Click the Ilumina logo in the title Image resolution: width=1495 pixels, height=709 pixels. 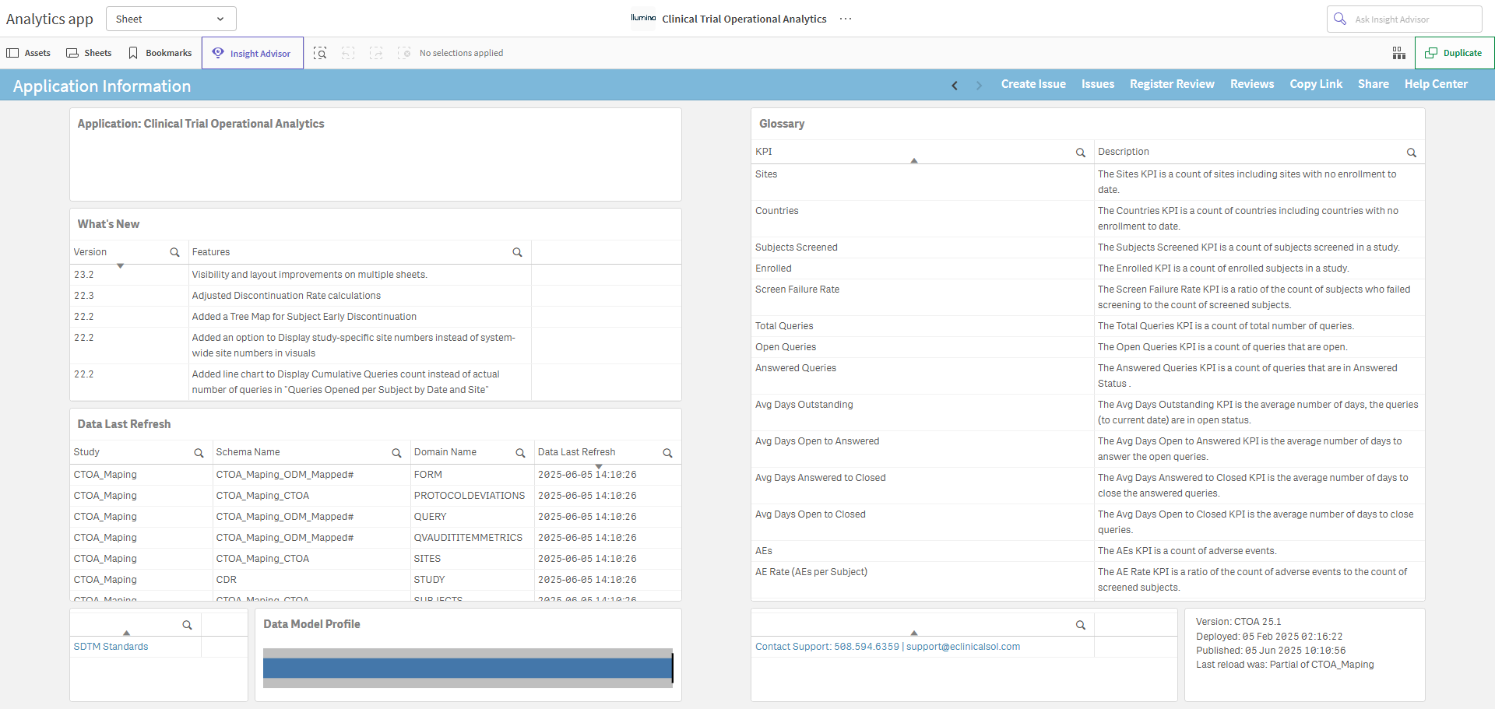[643, 18]
